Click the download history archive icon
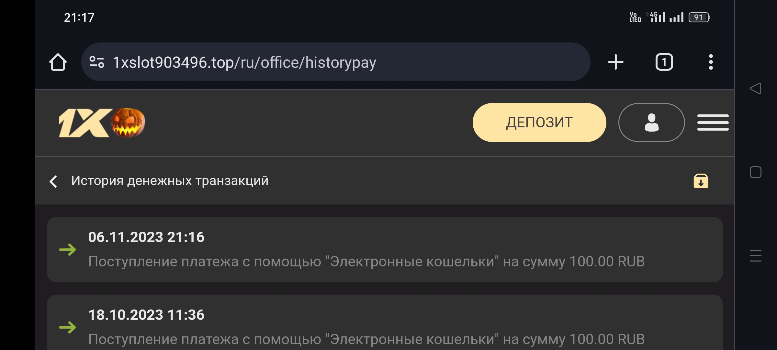Viewport: 777px width, 350px height. pyautogui.click(x=701, y=181)
